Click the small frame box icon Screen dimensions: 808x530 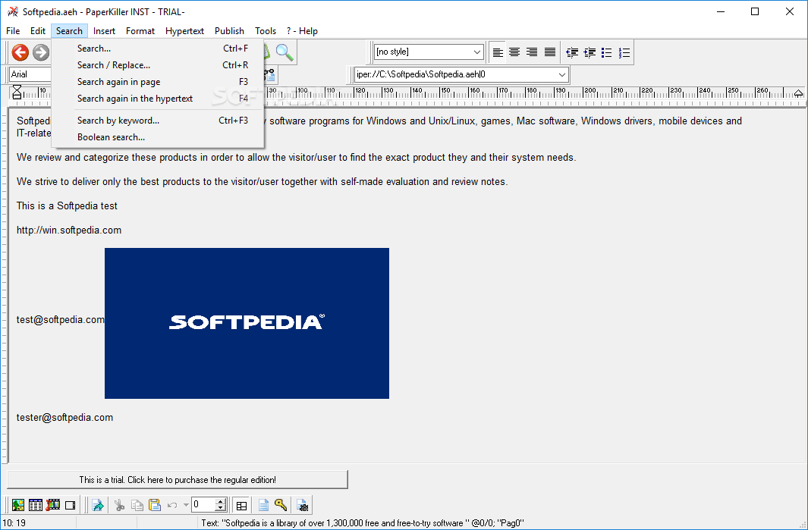[70, 505]
